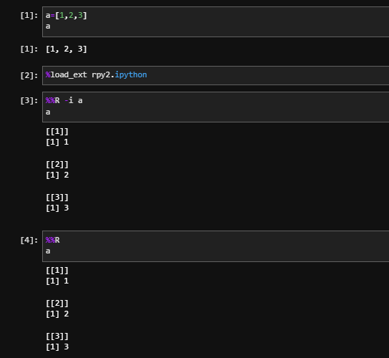Click the code cell with %%R -i a
Screen dimensions: 389x358
[x=215, y=107]
